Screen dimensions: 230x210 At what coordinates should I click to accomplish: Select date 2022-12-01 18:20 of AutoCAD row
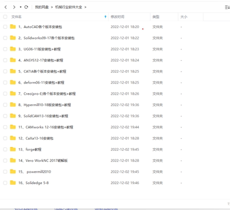point(125,27)
